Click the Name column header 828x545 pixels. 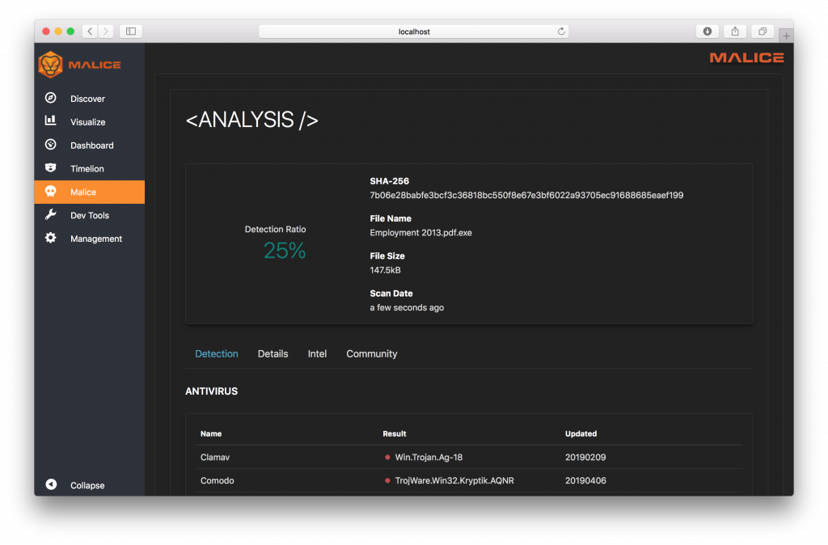[x=211, y=433]
